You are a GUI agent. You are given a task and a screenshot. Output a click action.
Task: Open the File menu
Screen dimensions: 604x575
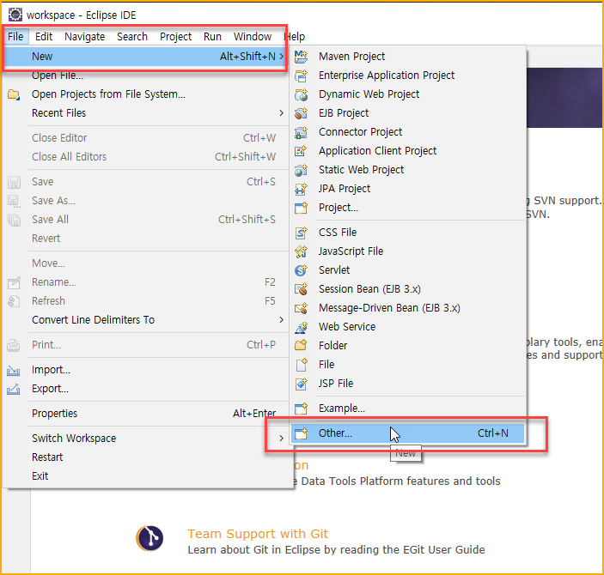click(15, 37)
